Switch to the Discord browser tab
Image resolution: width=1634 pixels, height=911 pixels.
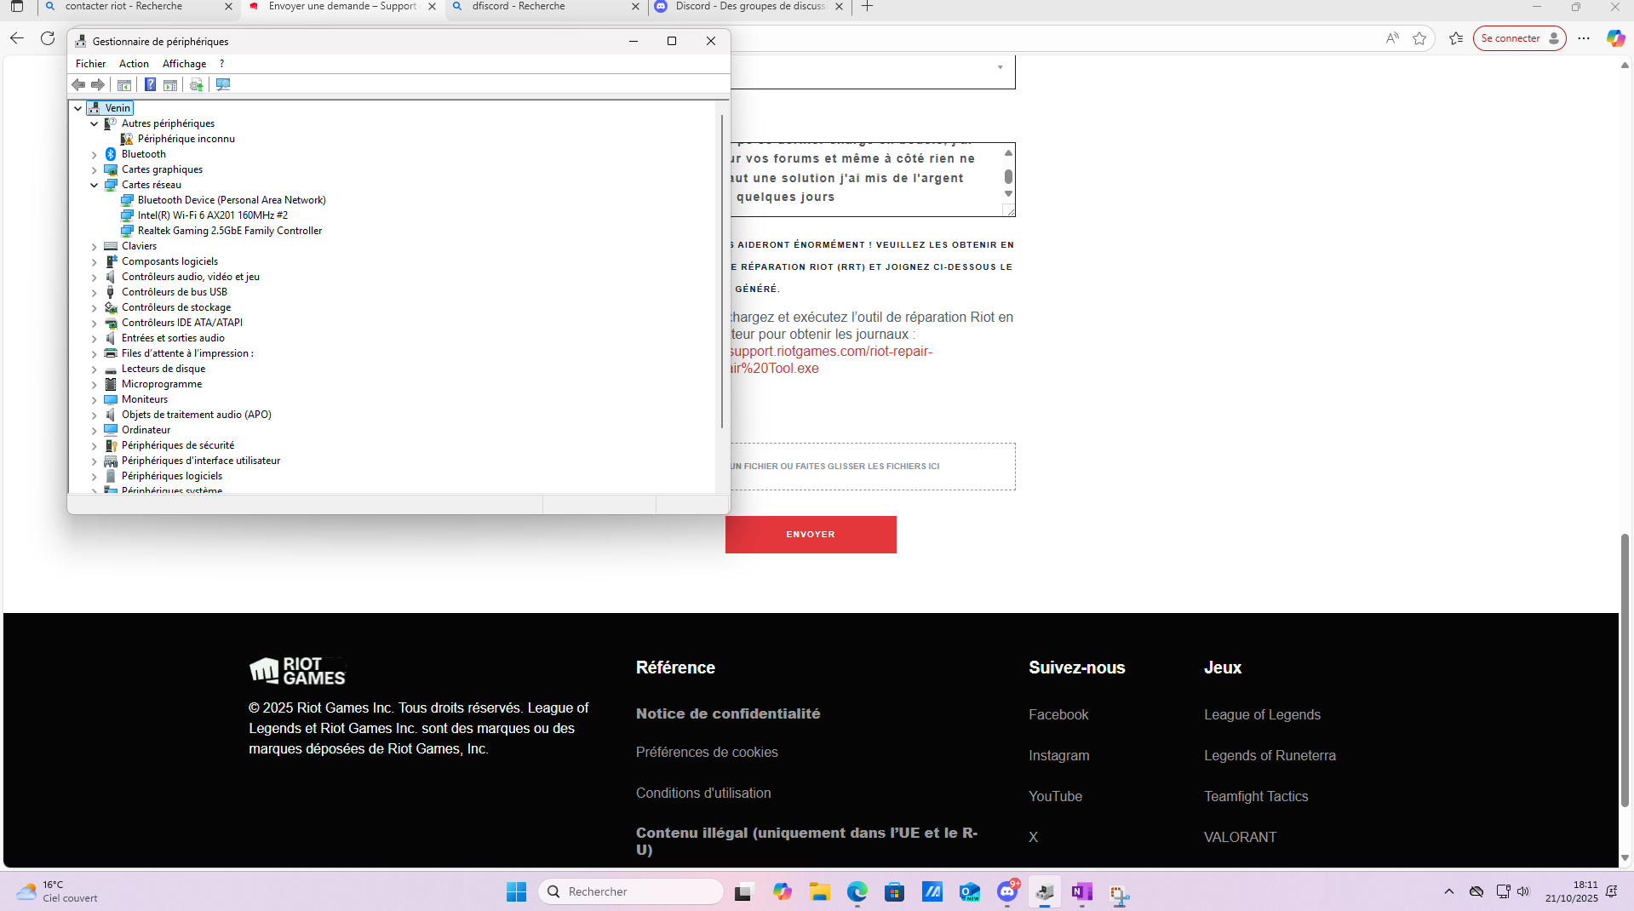click(x=749, y=7)
